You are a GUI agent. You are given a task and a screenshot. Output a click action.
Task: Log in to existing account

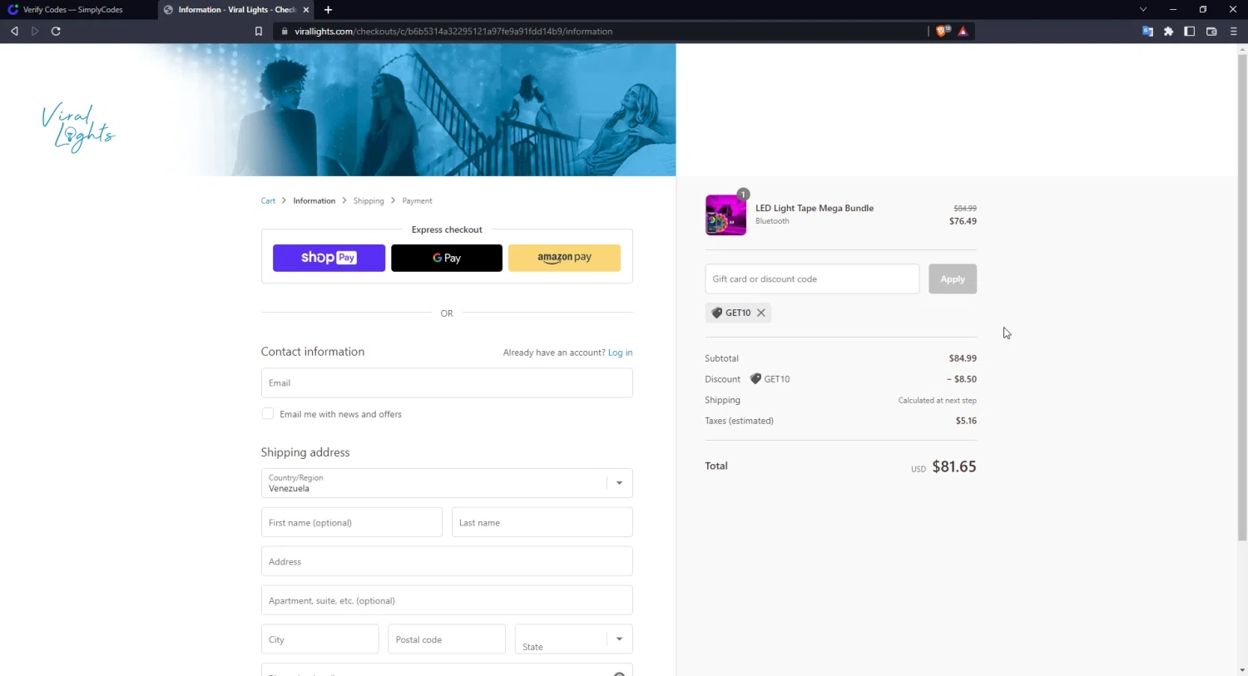(x=620, y=353)
